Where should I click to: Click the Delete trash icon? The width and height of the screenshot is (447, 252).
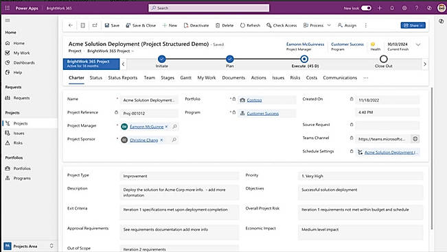pyautogui.click(x=218, y=25)
